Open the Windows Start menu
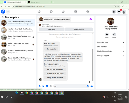Image resolution: width=129 pixels, height=103 pixels. 2,97
